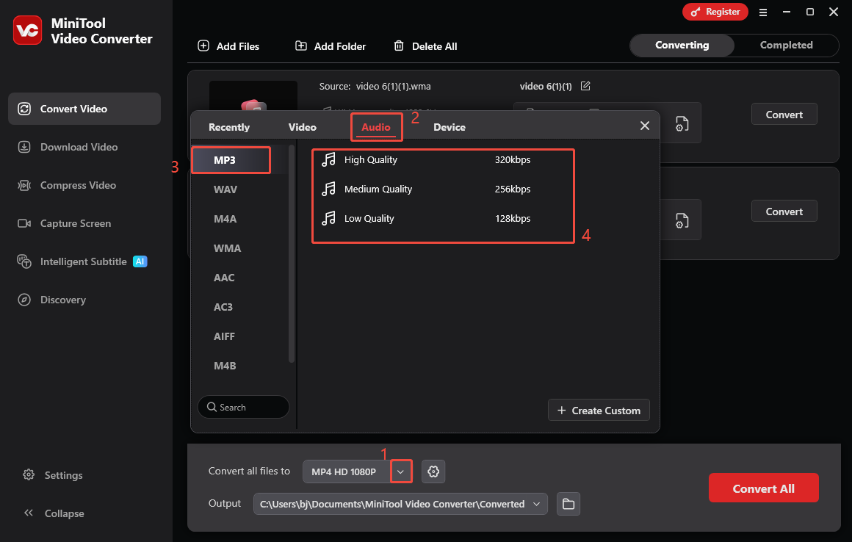Select High Quality 320kbps audio preset
The height and width of the screenshot is (542, 852).
point(443,159)
